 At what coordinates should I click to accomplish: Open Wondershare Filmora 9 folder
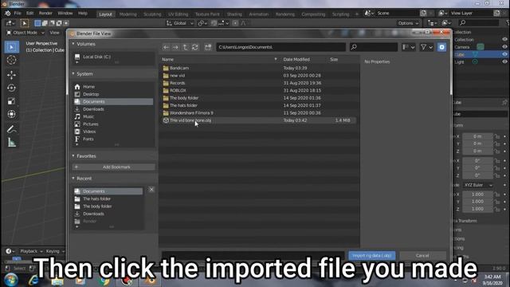pos(191,113)
